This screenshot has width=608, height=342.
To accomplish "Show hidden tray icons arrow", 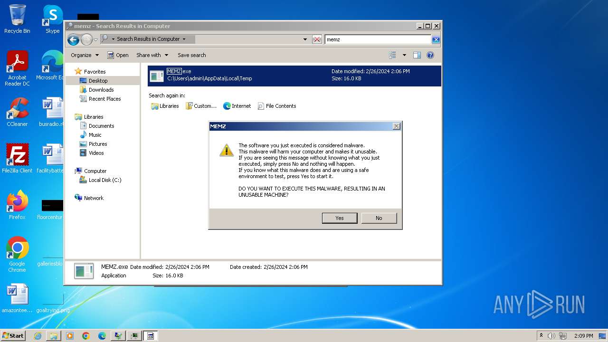I will pyautogui.click(x=541, y=336).
